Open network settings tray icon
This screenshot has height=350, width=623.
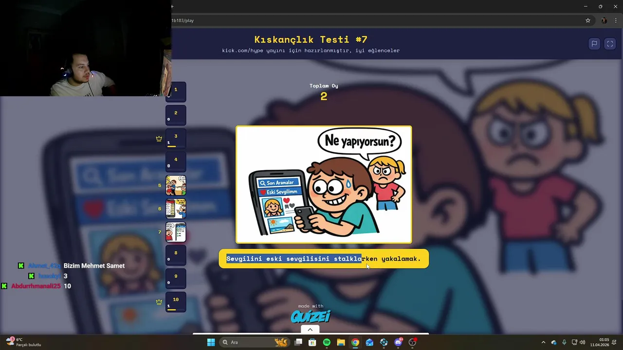(574, 342)
